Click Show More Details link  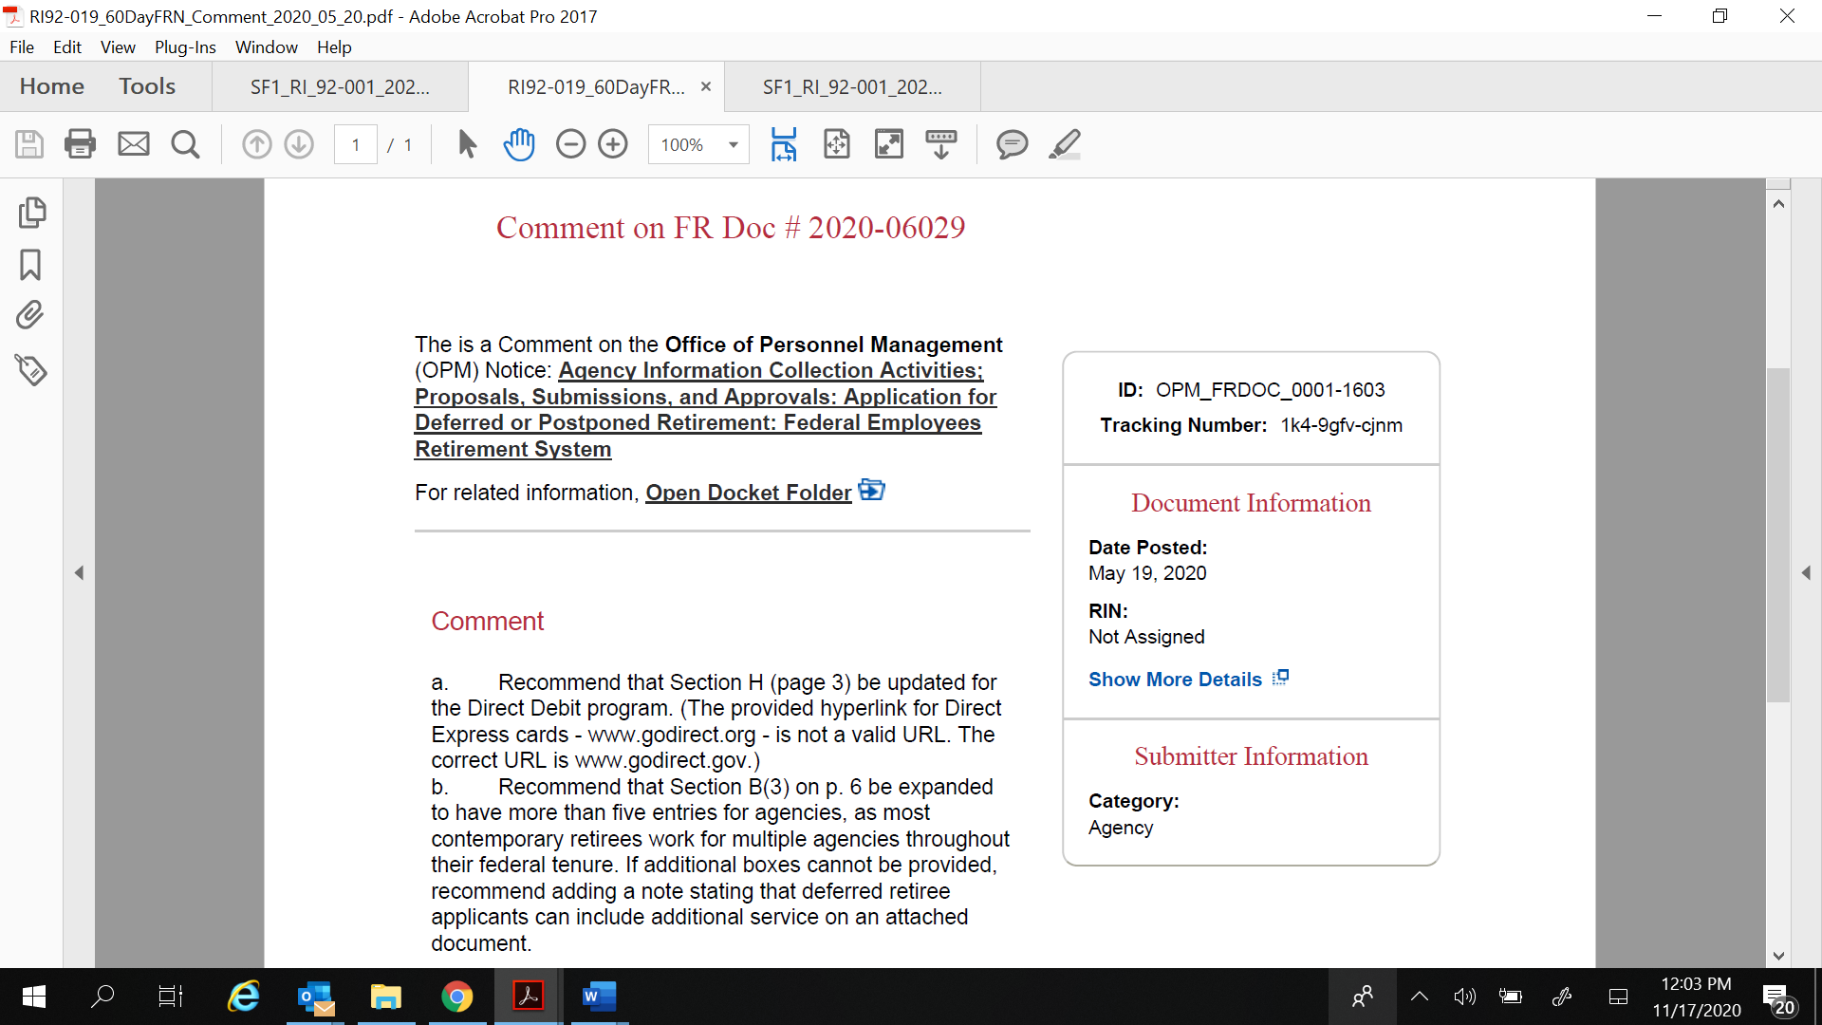coord(1175,680)
